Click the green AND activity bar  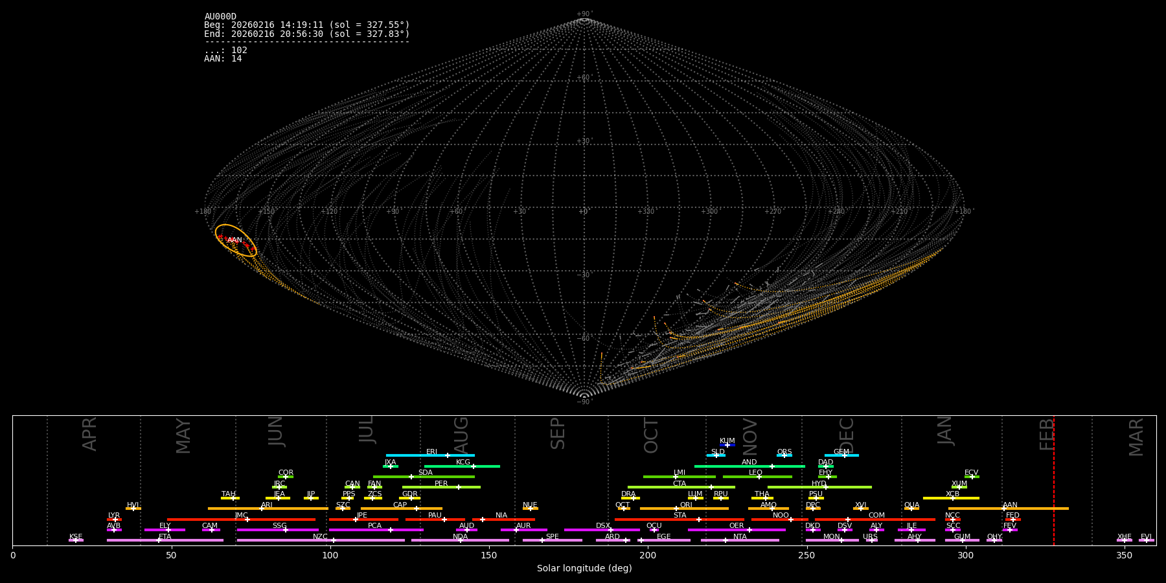[x=749, y=466]
